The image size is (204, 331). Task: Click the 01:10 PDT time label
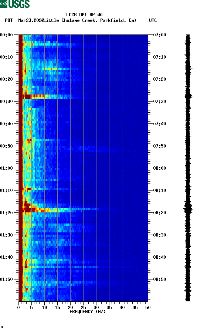(x=6, y=191)
